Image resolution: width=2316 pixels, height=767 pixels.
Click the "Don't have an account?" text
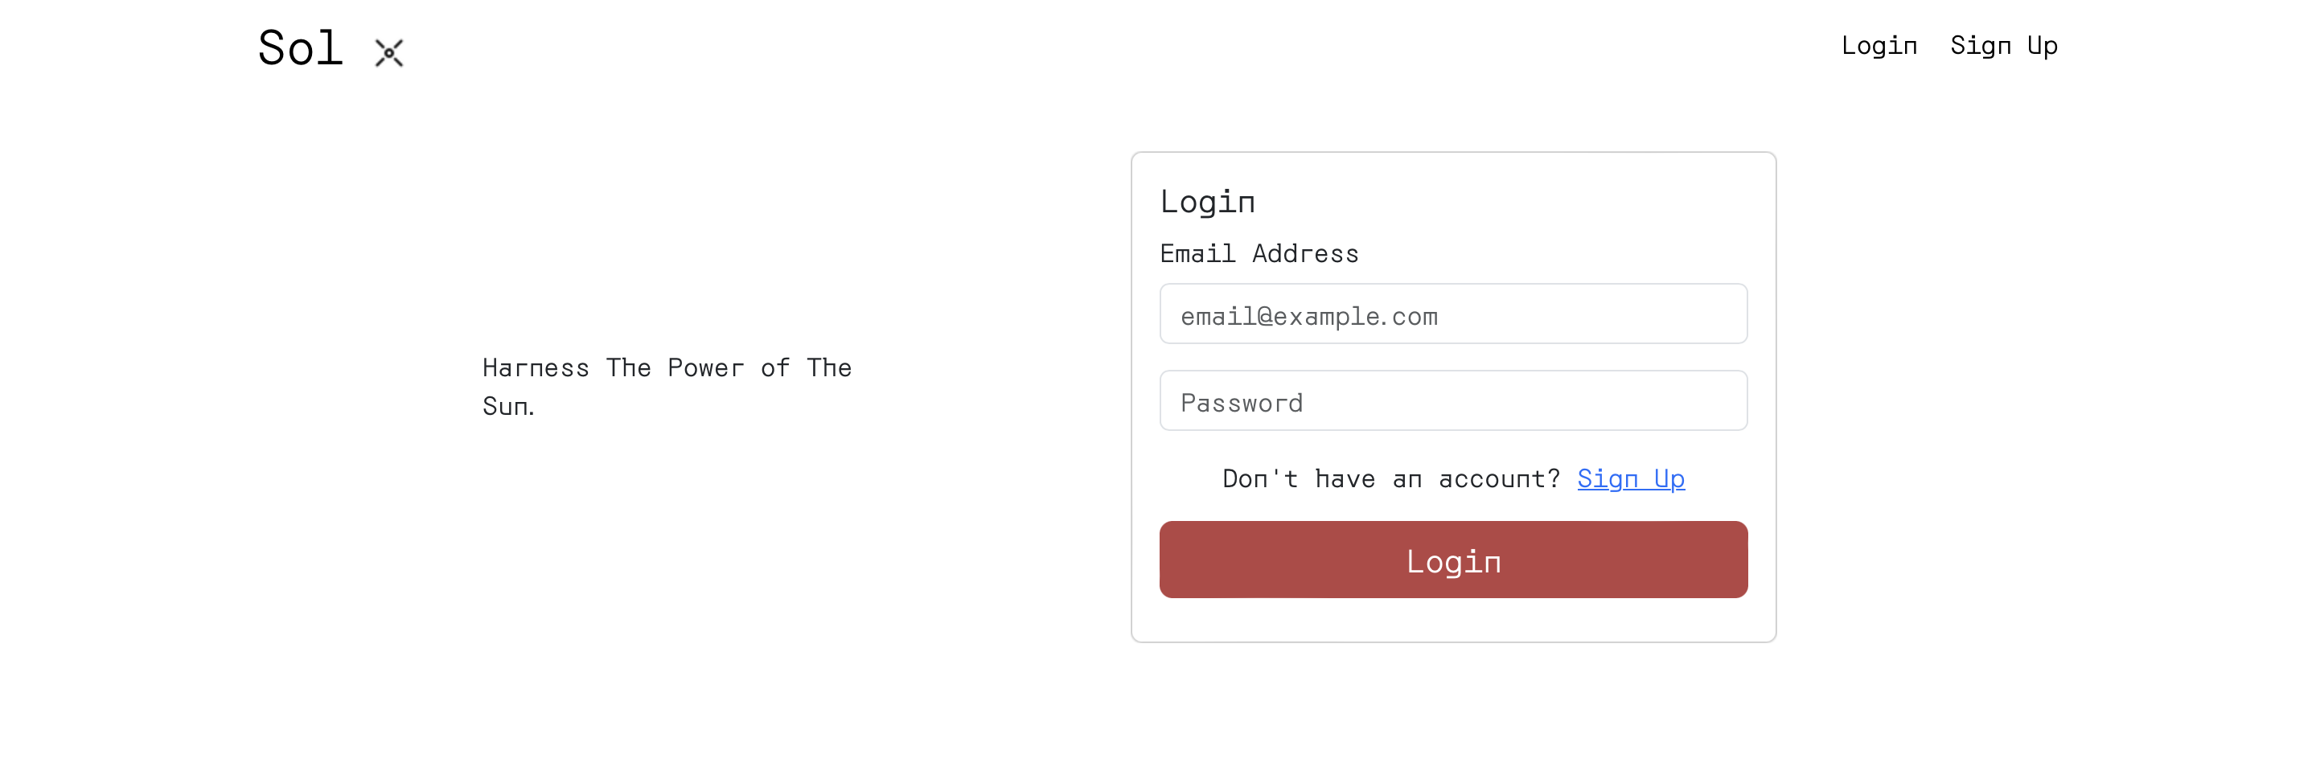tap(1390, 478)
